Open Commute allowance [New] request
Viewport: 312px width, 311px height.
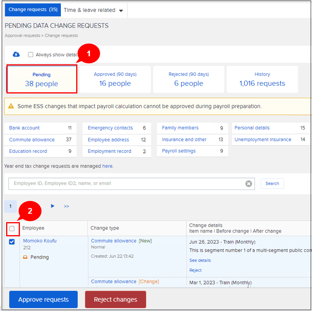point(114,241)
